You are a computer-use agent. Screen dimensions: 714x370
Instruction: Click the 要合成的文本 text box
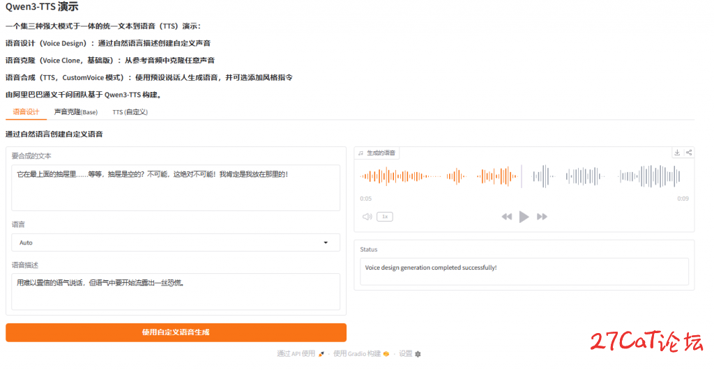pyautogui.click(x=176, y=187)
